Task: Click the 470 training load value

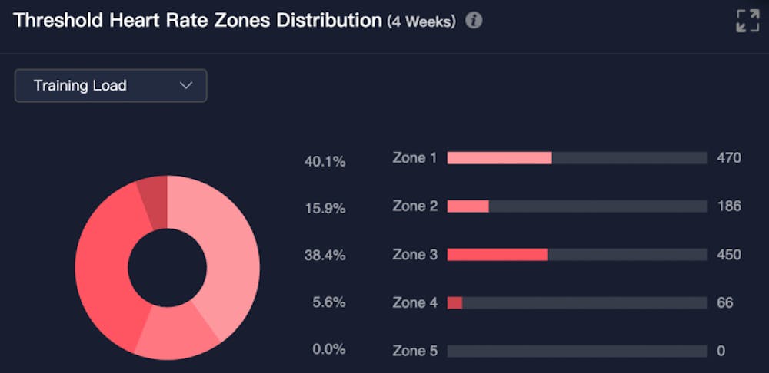Action: [x=728, y=158]
